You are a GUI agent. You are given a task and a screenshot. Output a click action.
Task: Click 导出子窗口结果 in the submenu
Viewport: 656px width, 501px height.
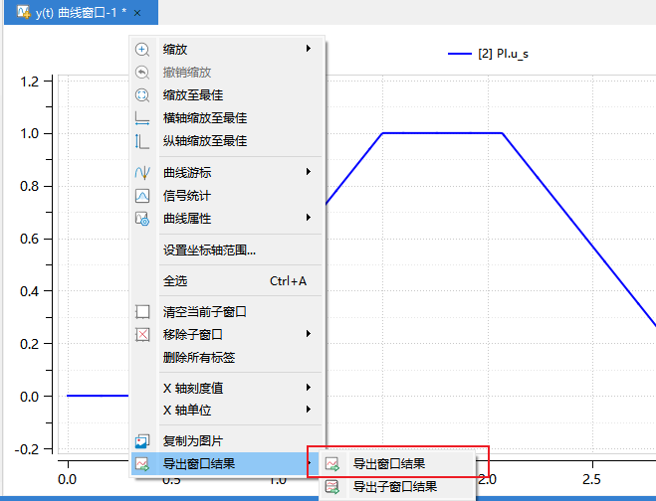397,486
